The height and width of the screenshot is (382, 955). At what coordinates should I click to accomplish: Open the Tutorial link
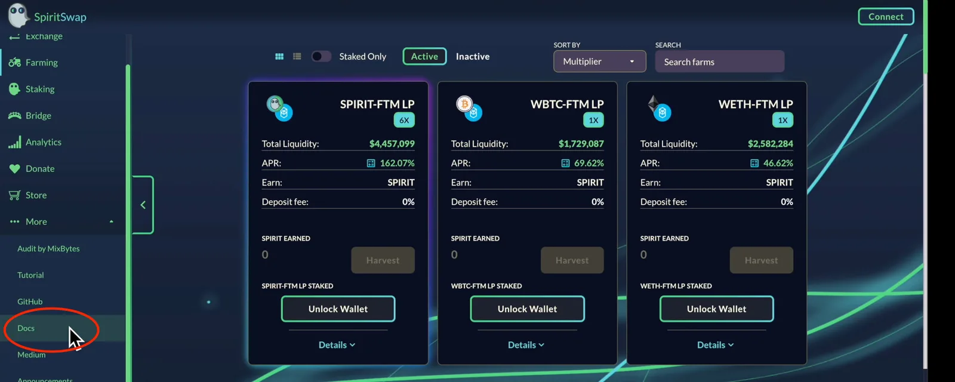(x=30, y=275)
